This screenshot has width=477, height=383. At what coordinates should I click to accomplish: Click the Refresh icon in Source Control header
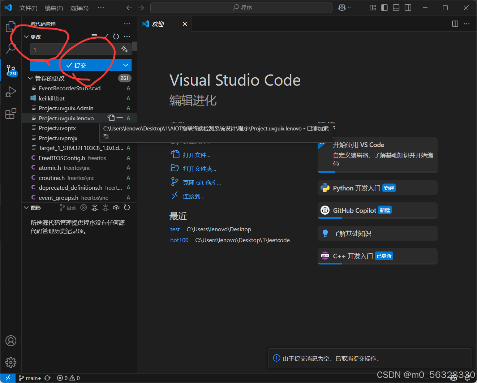click(x=116, y=36)
